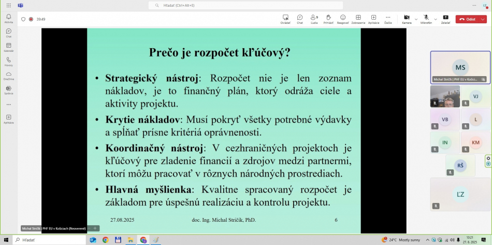Click the Hľadať search field at top
Image resolution: width=492 pixels, height=245 pixels.
click(245, 5)
